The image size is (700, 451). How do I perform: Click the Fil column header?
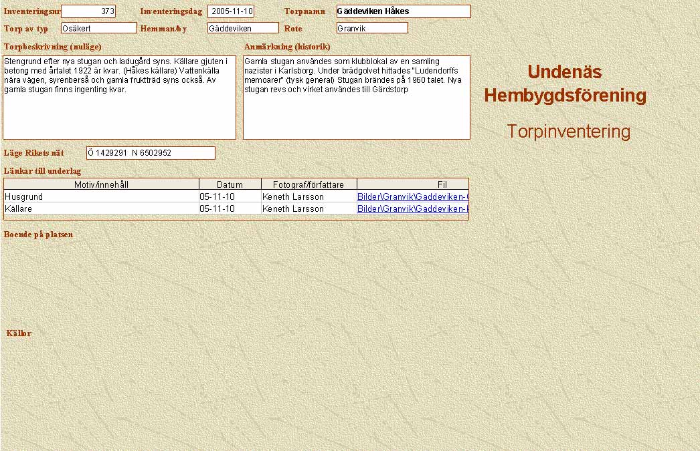pyautogui.click(x=442, y=184)
